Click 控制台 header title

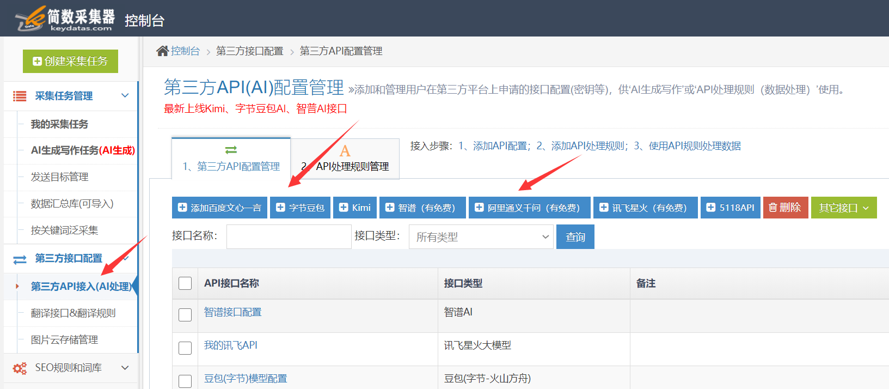coord(144,21)
